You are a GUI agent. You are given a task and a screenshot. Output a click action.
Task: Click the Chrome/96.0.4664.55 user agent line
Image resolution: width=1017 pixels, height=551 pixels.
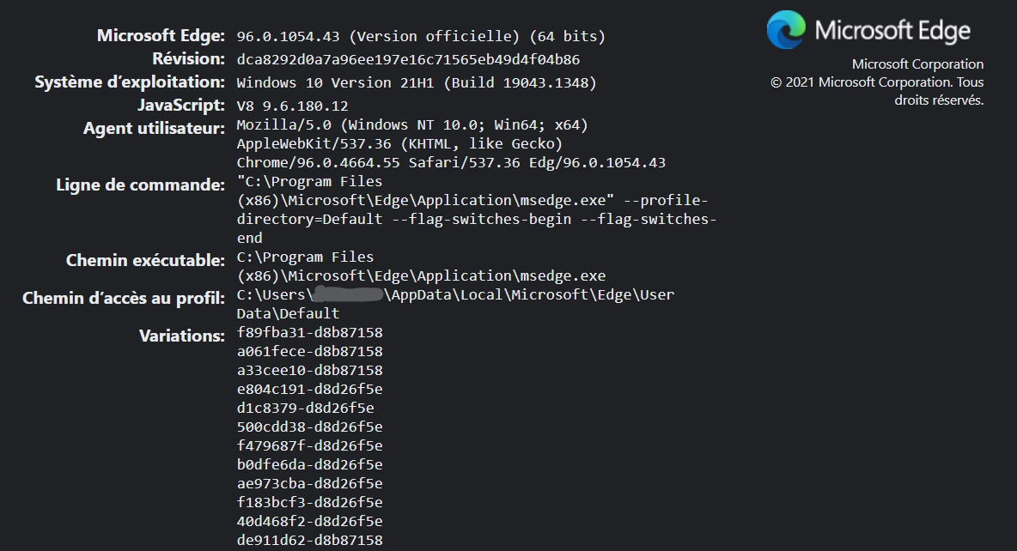pyautogui.click(x=451, y=163)
